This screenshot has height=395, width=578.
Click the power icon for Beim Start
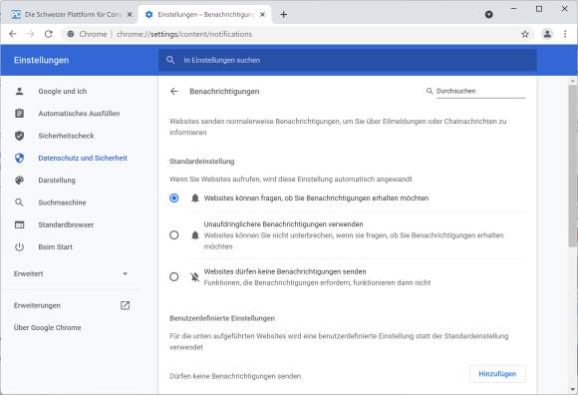coord(19,246)
